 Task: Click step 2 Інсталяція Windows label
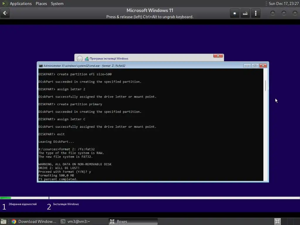66,204
